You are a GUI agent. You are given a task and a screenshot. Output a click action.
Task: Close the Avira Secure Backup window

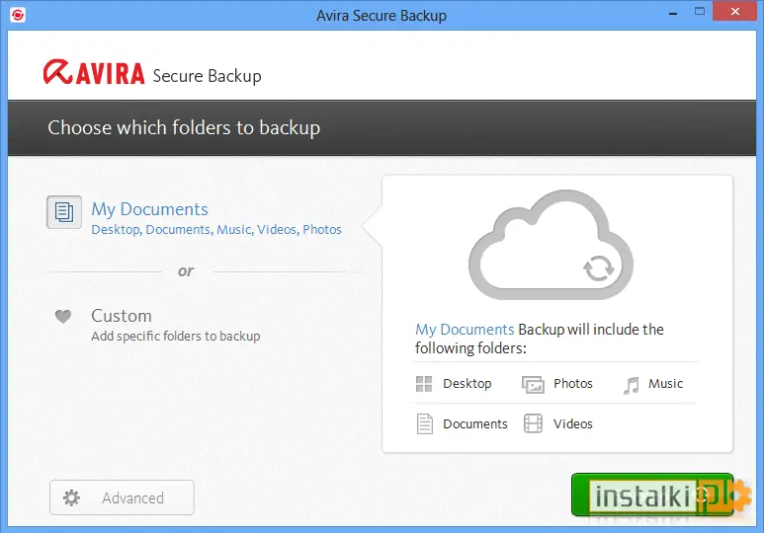tap(735, 11)
